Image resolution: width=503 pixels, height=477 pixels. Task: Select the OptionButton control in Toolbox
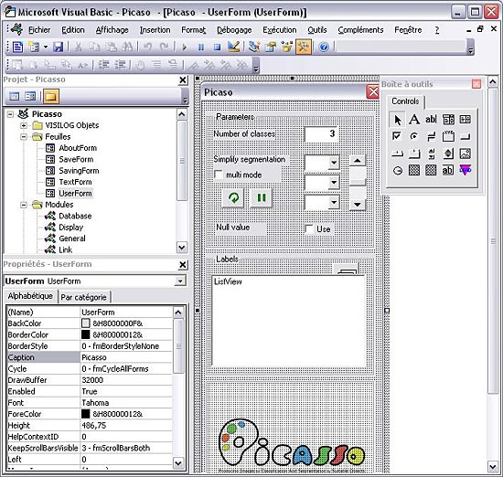[x=414, y=136]
